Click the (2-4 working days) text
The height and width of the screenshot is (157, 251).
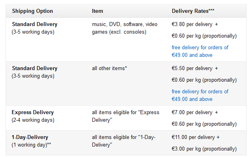pyautogui.click(x=33, y=120)
